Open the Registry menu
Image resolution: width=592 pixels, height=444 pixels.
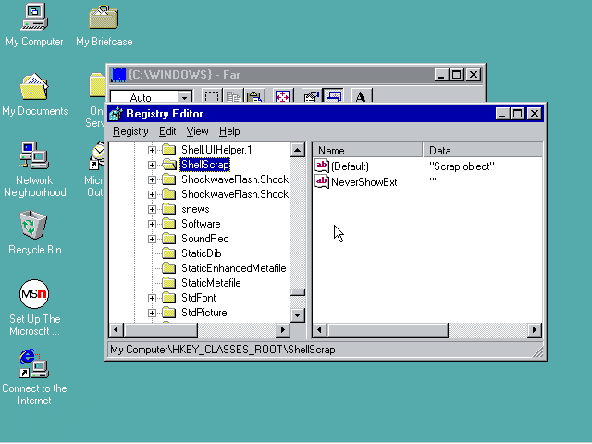(130, 131)
